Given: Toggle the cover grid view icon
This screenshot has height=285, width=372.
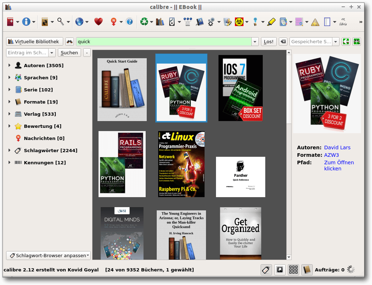Looking at the screenshot, I should point(293,270).
